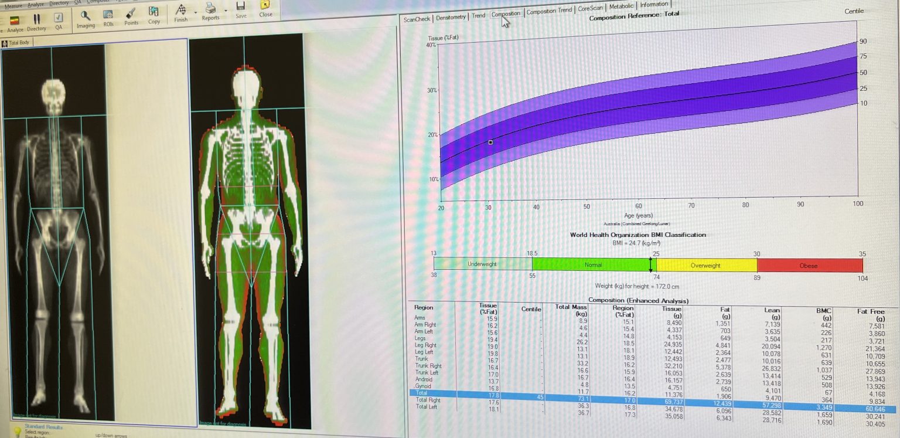Click the Standard Results icon at bottom left
Viewport: 900px width, 438px height.
click(18, 432)
